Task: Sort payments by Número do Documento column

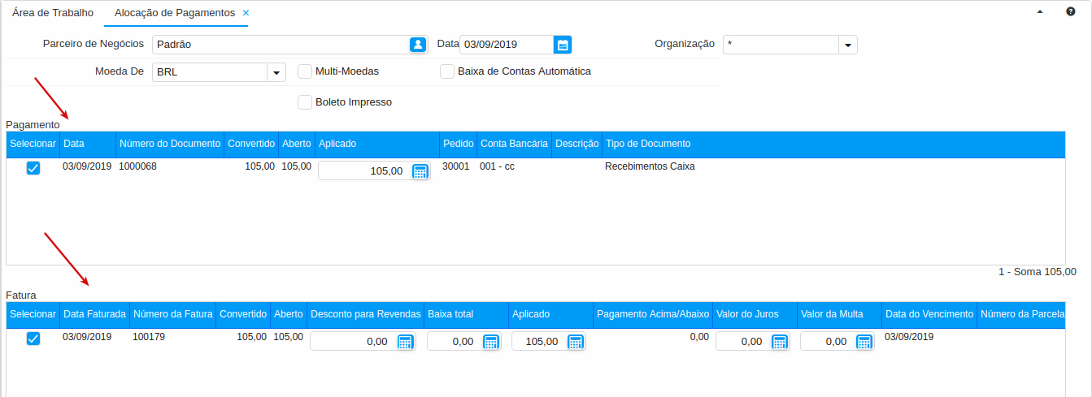Action: click(x=170, y=144)
